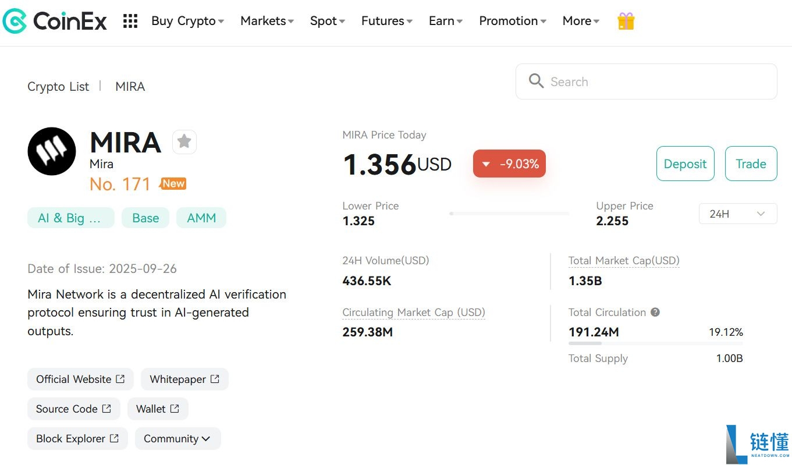Click the 24H Volume value 436.55K
Image resolution: width=792 pixels, height=465 pixels.
(367, 281)
